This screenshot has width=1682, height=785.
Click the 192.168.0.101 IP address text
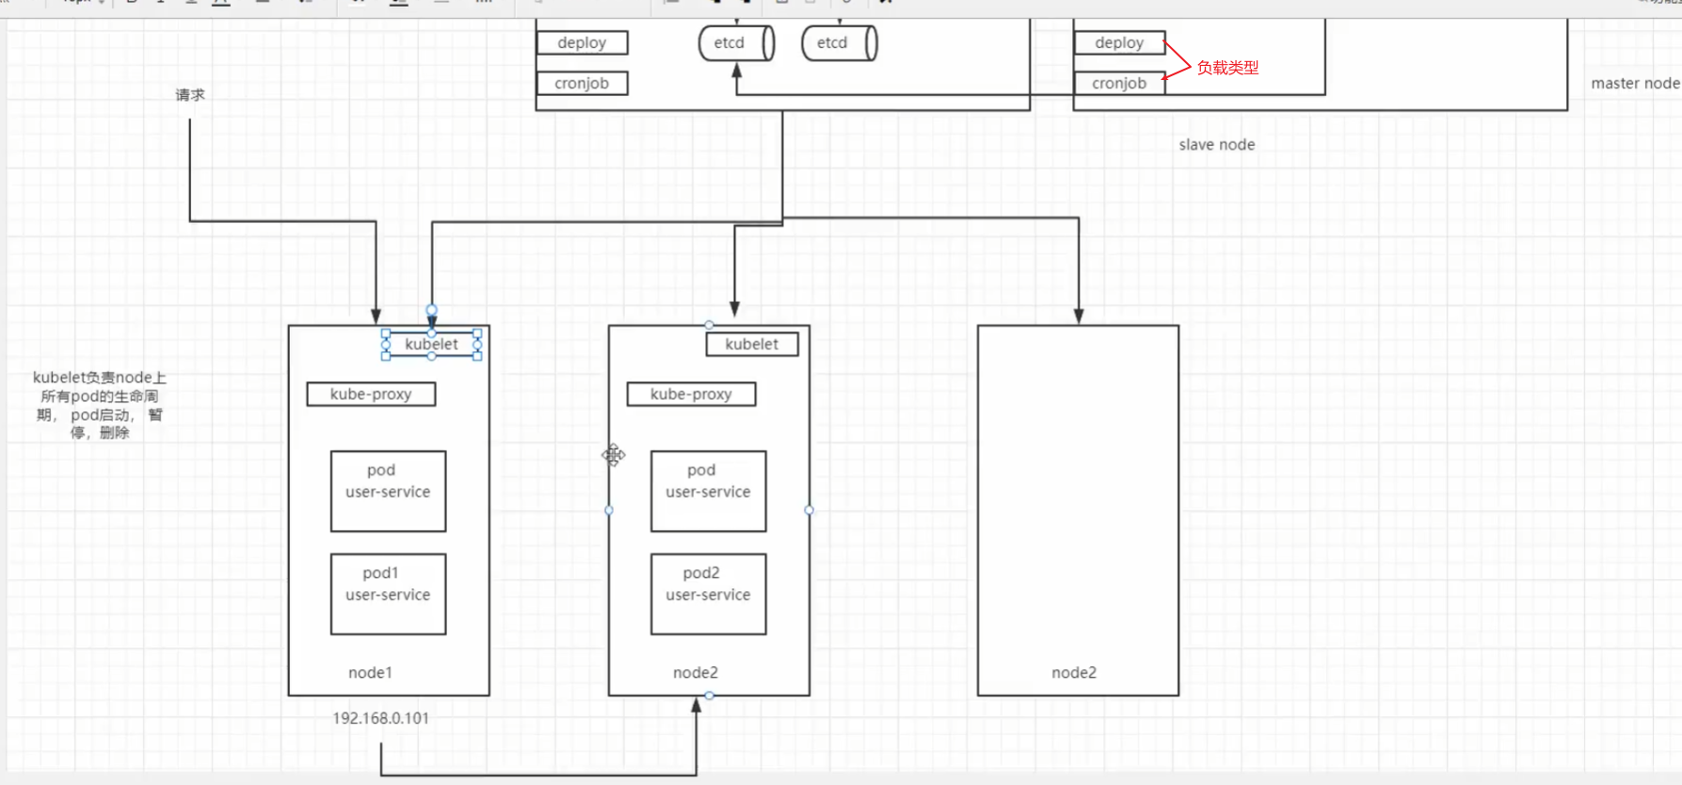pyautogui.click(x=380, y=718)
